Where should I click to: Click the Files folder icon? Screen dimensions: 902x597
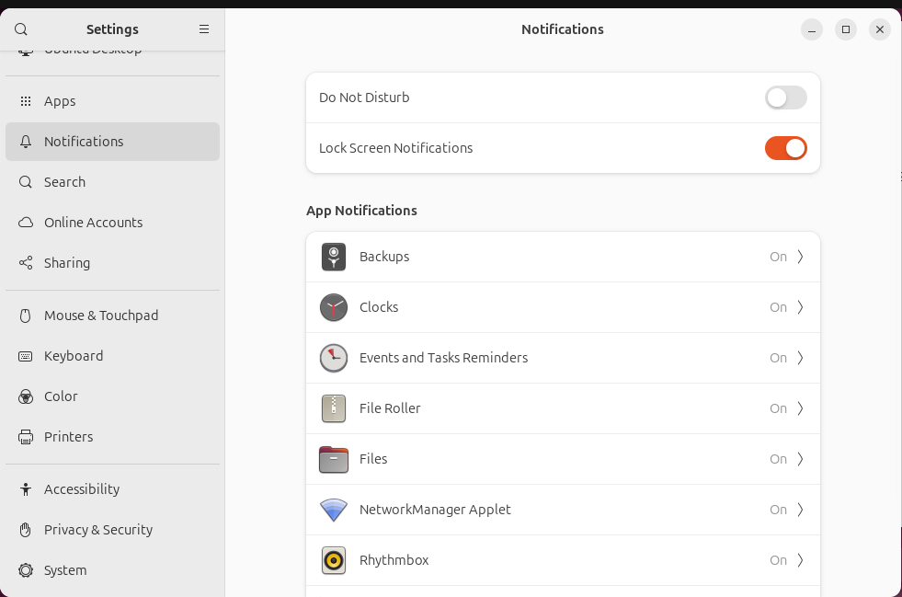coord(334,459)
